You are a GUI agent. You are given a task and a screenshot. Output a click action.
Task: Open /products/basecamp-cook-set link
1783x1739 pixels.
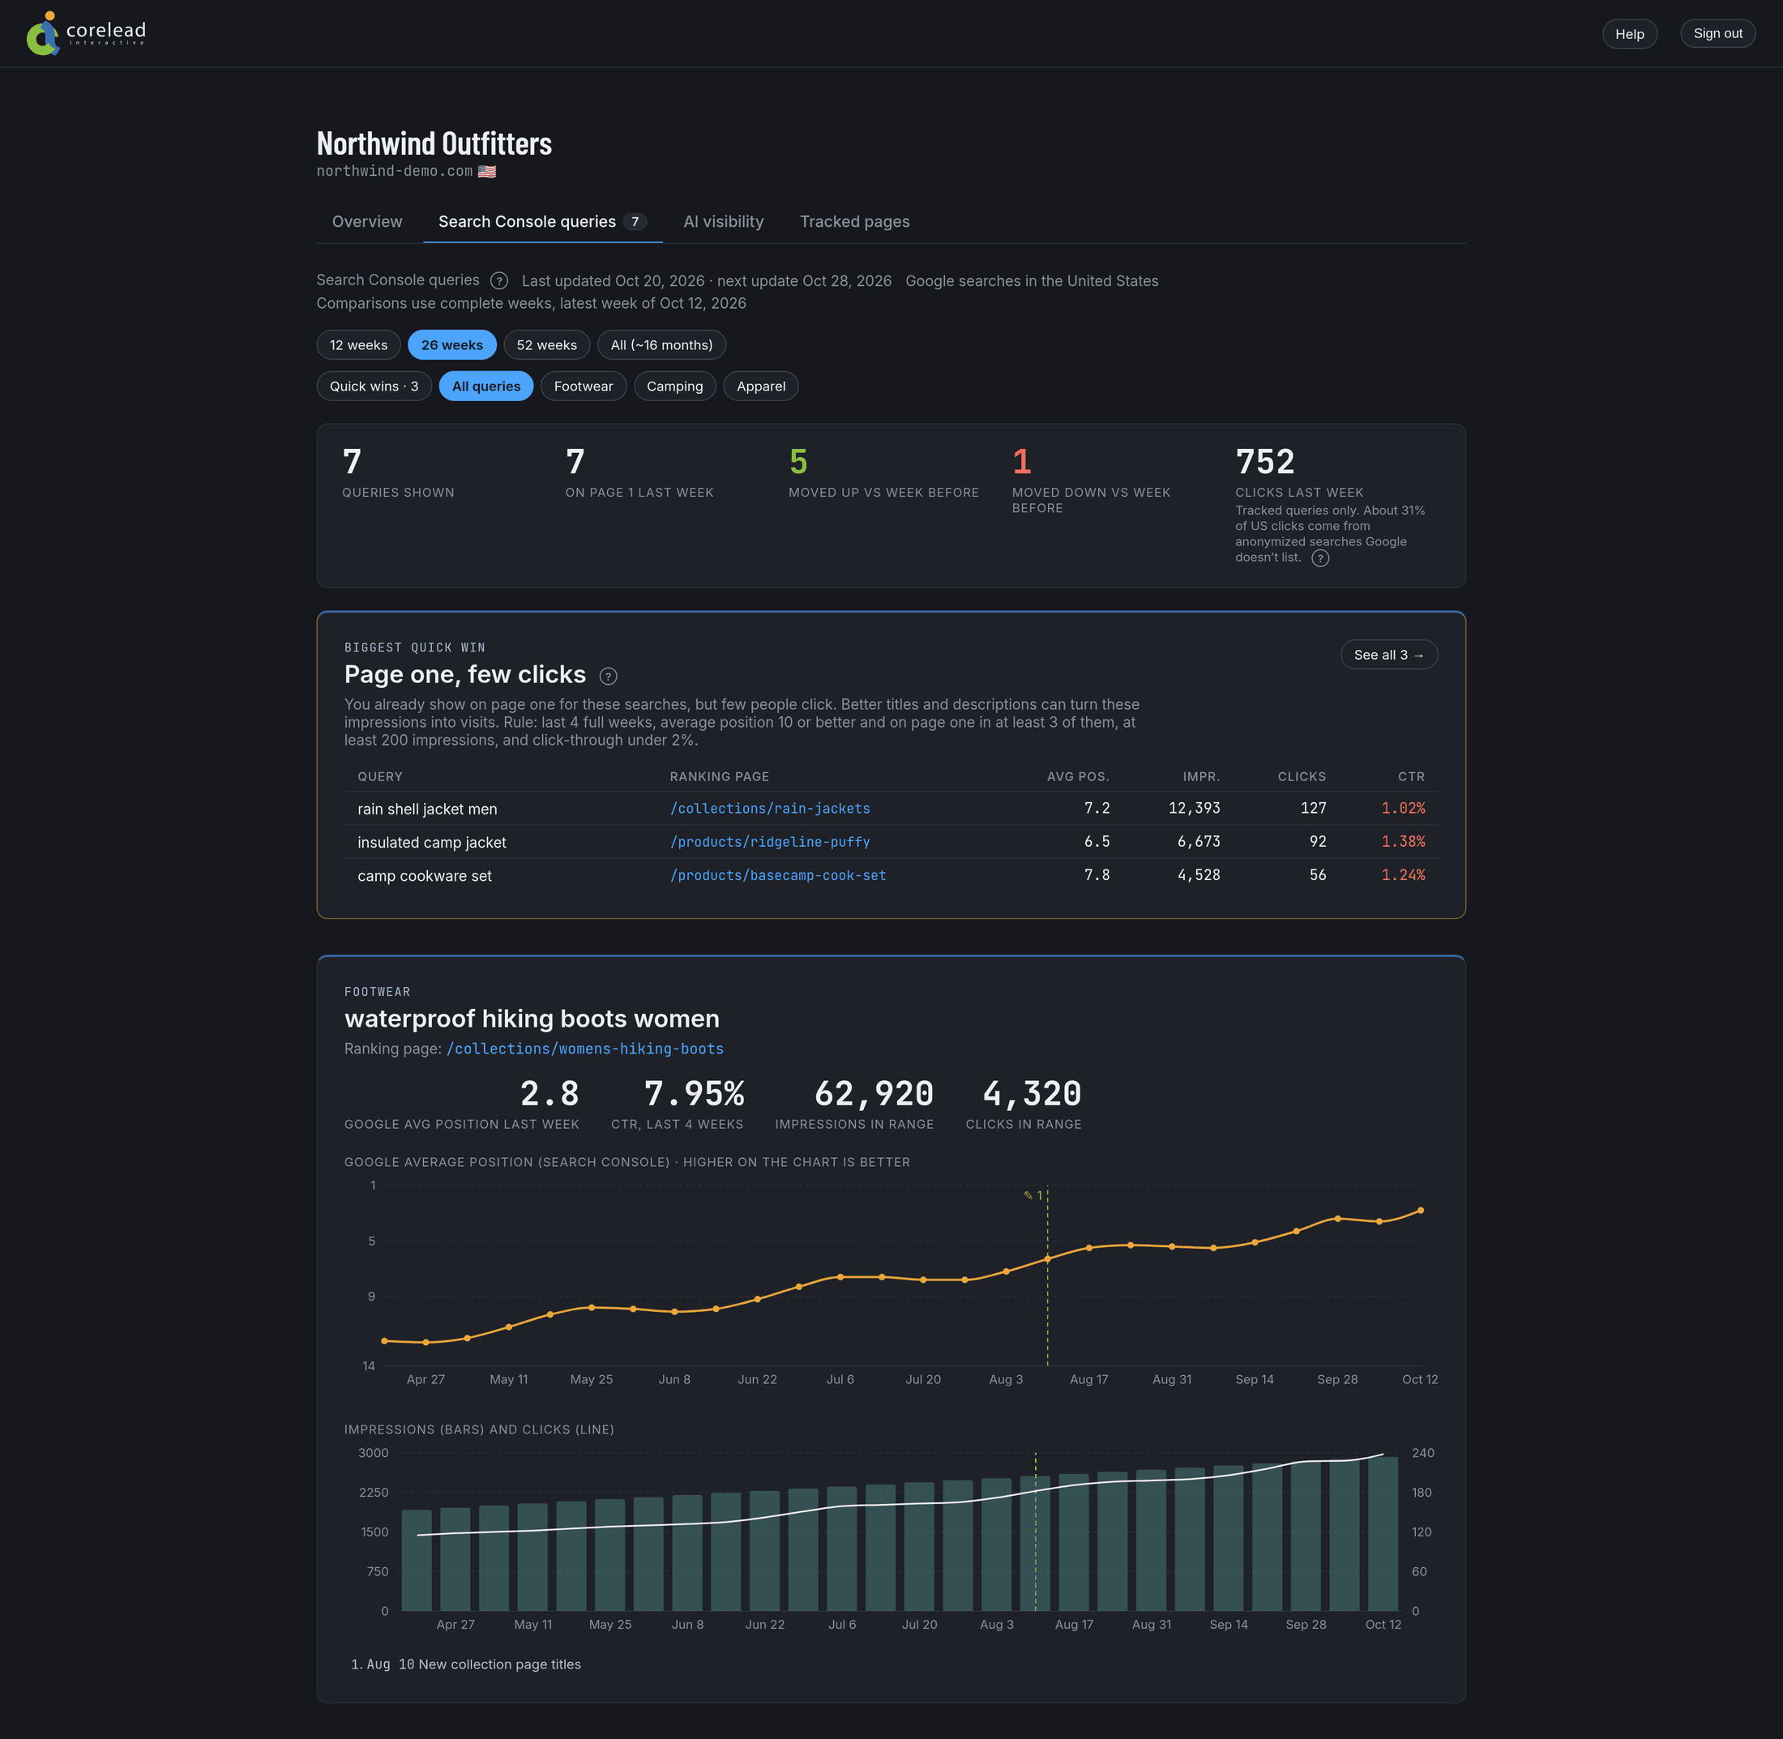coord(777,876)
